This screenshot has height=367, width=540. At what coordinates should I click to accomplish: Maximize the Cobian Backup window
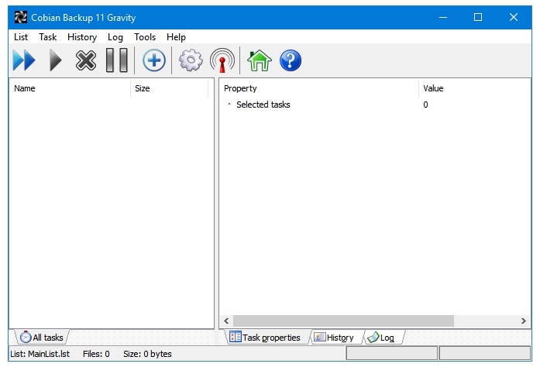[478, 17]
